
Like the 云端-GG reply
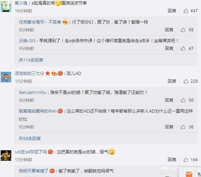(x=183, y=49)
